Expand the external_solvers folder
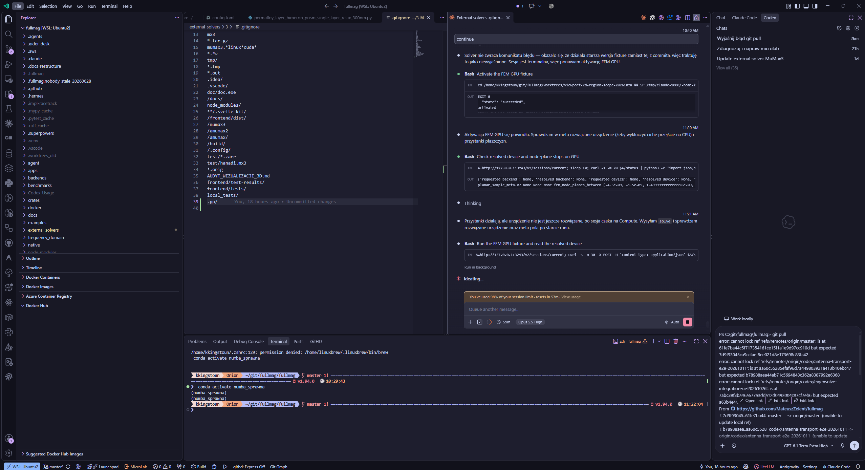The width and height of the screenshot is (865, 470). [x=43, y=230]
